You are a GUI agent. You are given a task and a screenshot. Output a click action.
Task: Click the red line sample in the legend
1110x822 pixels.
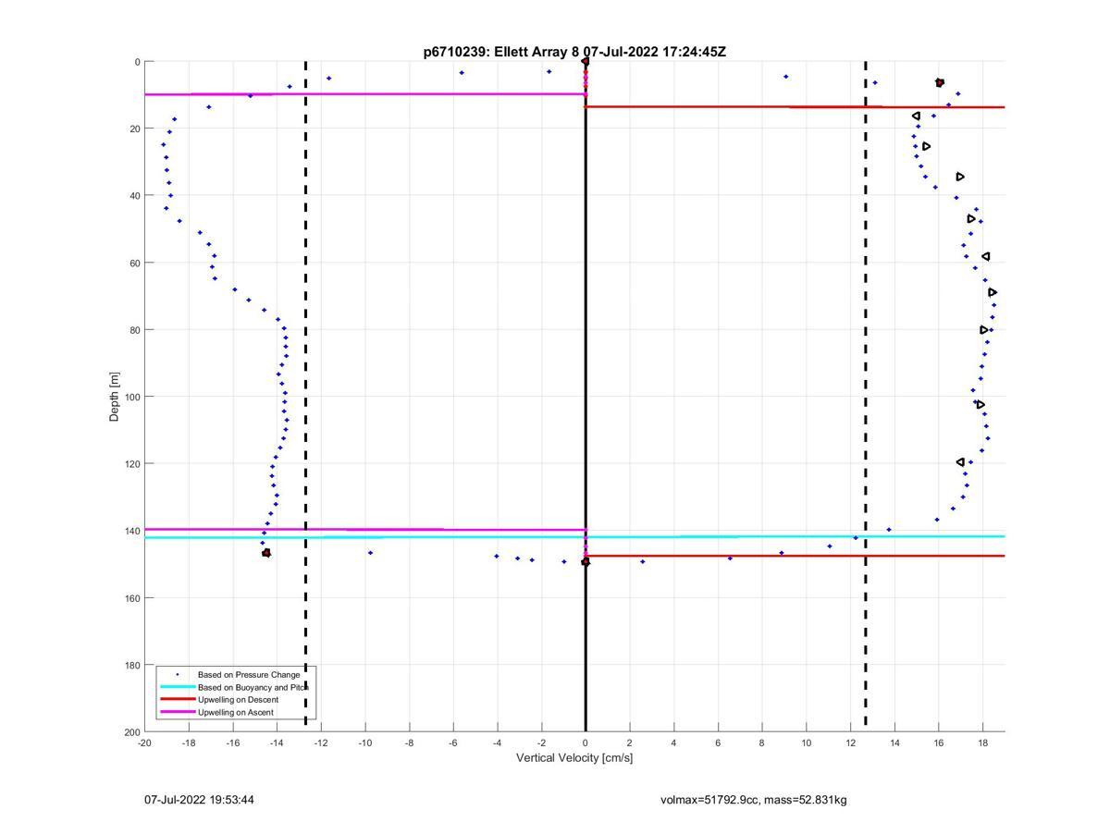(177, 700)
